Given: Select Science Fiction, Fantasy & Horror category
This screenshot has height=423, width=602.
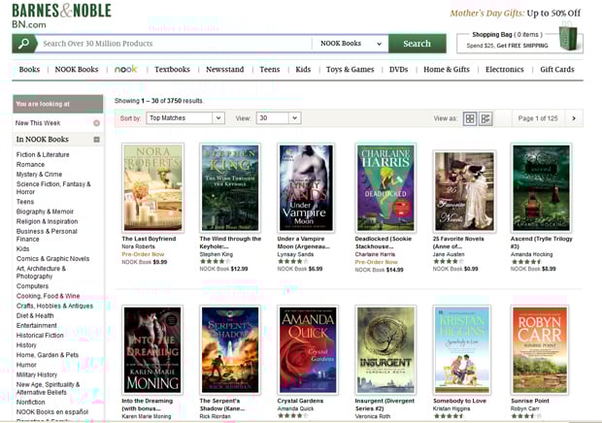Looking at the screenshot, I should pos(53,188).
